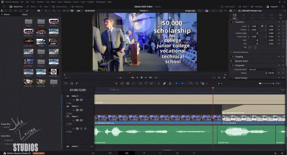The height and width of the screenshot is (155, 287).
Task: Open the viewer zoom 48% dropdown
Action: tap(80, 11)
